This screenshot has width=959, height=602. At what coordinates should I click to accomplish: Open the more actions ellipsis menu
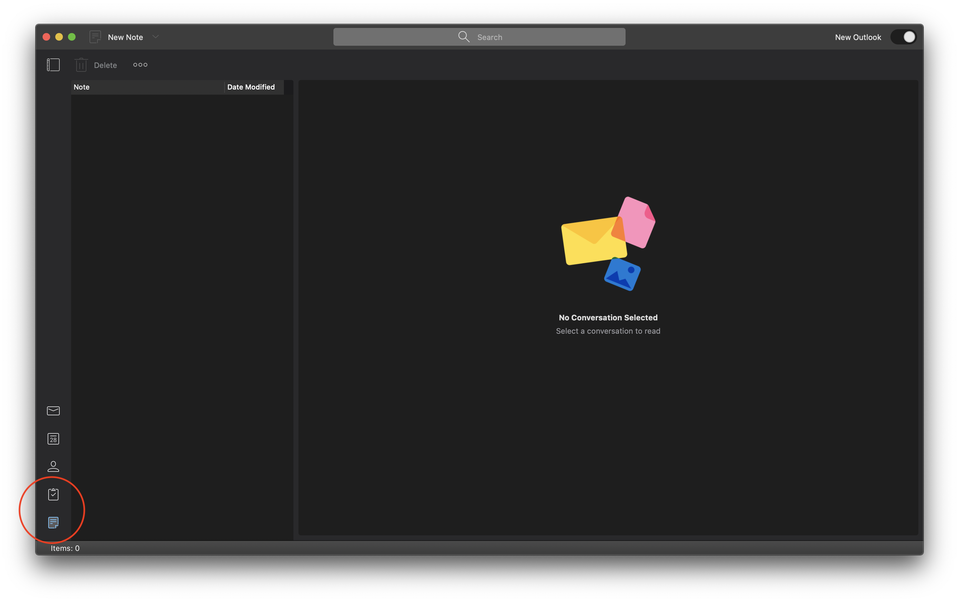coord(140,64)
